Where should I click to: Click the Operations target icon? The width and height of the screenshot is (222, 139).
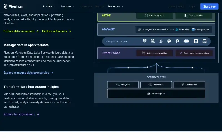tap(150, 85)
